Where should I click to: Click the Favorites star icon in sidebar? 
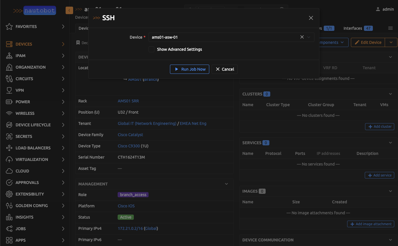tap(9, 27)
